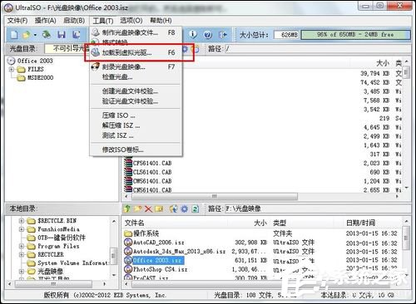Screen dimensions: 416x304
Task: Expand the FunshionMedia tree node
Action: coord(22,229)
